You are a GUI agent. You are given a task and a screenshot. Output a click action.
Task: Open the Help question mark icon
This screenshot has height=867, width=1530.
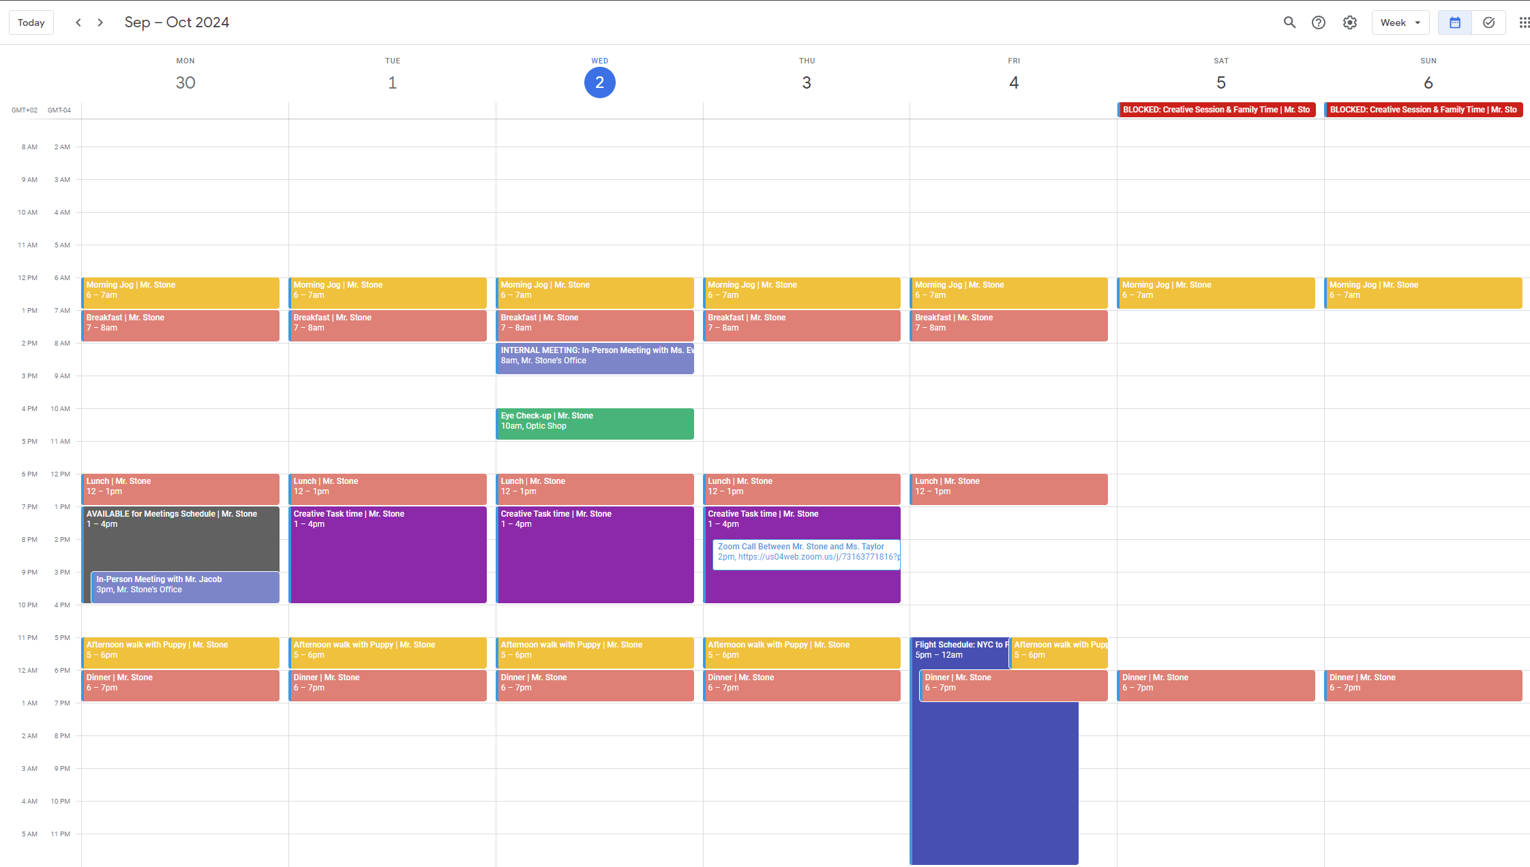click(1319, 22)
